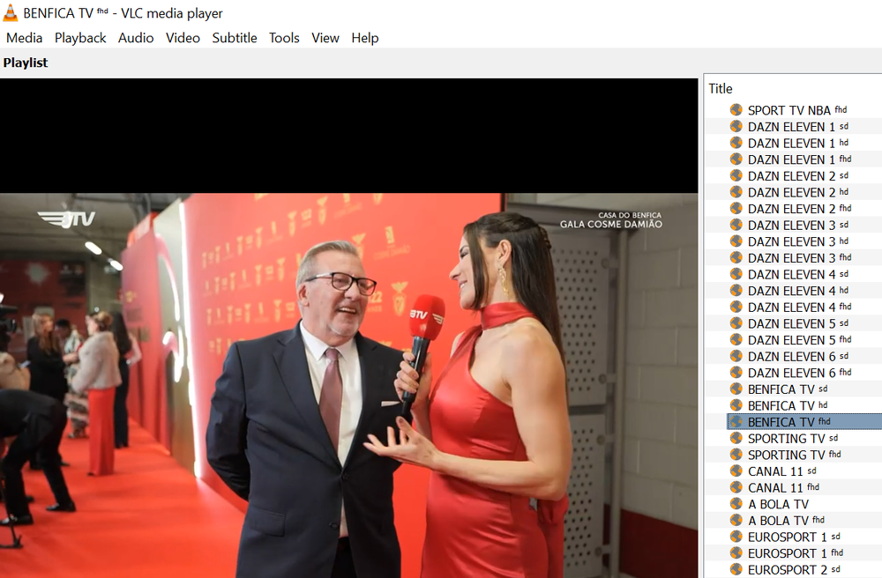The width and height of the screenshot is (882, 578).
Task: Click the stream icon beside DAZN ELEVEN 5 fhd
Action: click(736, 339)
